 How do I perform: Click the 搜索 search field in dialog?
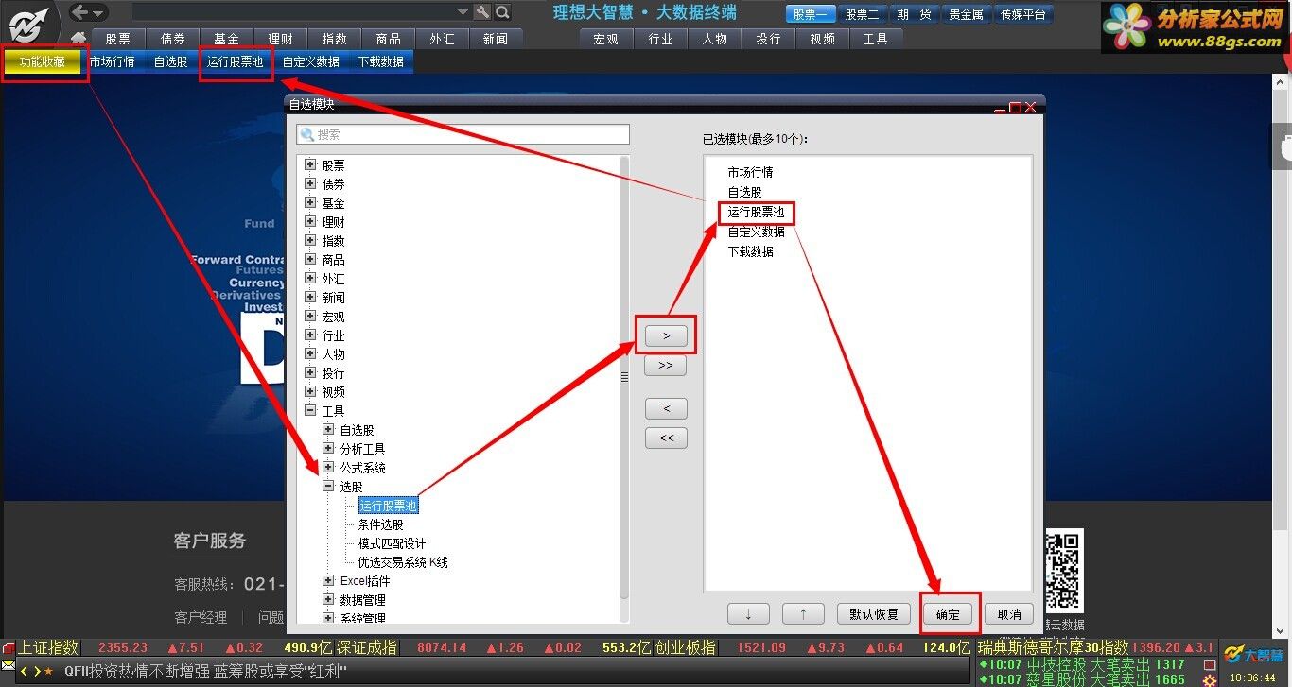point(463,134)
